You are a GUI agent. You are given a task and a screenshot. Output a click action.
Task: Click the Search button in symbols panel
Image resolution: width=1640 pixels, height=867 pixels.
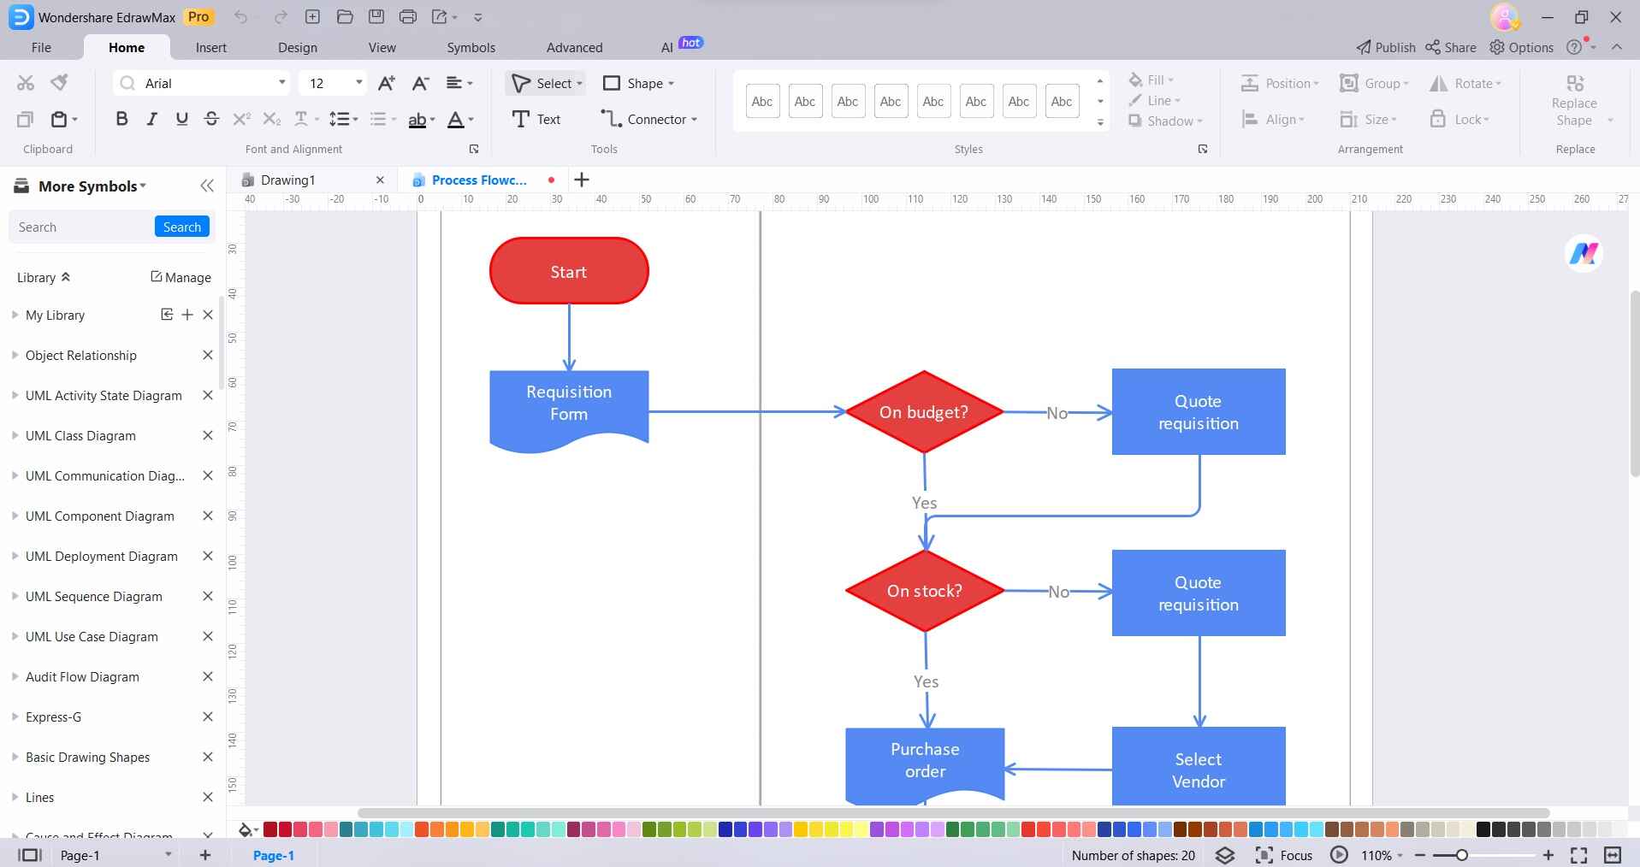pyautogui.click(x=181, y=227)
